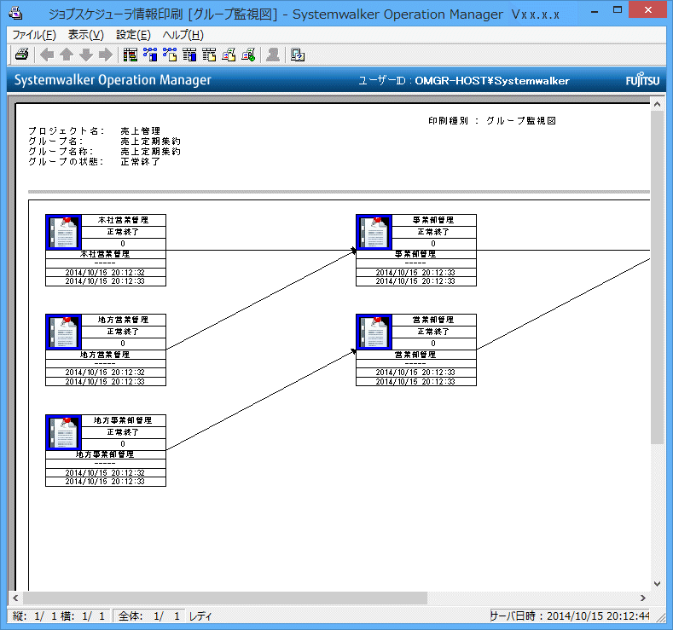Minimize the Systemwalker Operation Manager window
This screenshot has height=630, width=673.
point(595,11)
